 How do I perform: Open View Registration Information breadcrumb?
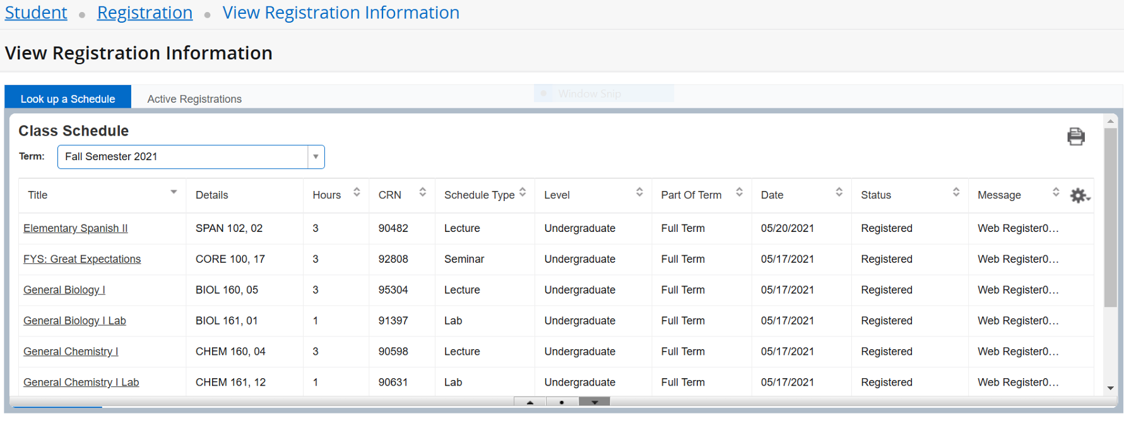[341, 13]
